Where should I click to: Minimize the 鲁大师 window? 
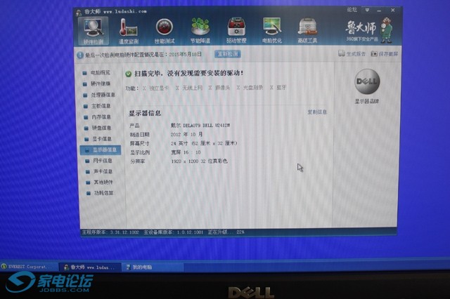pyautogui.click(x=379, y=11)
